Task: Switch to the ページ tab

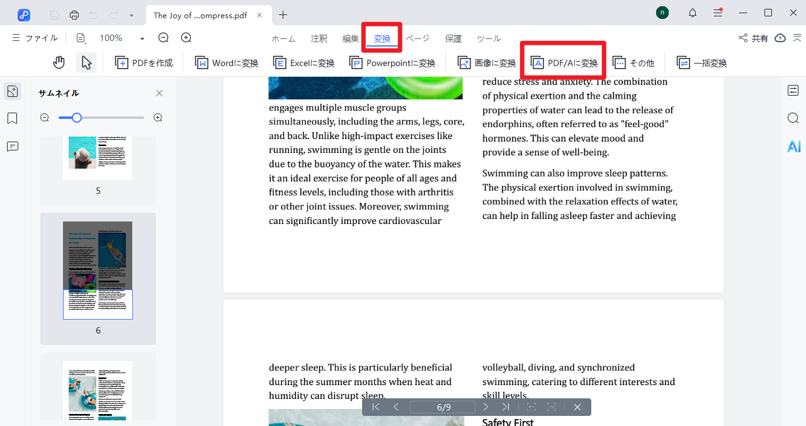Action: tap(417, 38)
